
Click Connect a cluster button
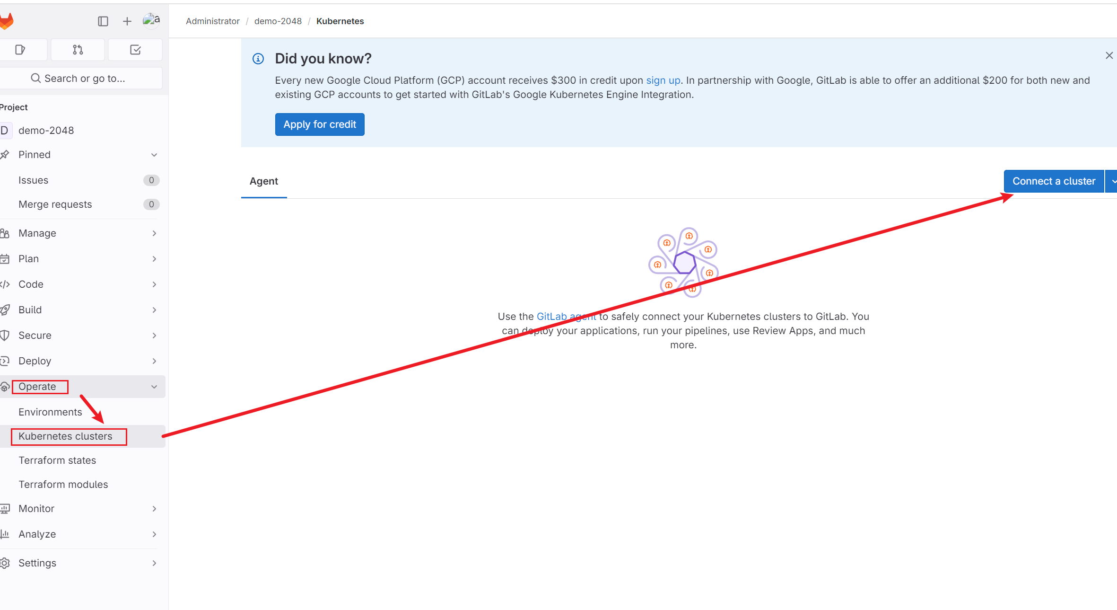tap(1054, 181)
